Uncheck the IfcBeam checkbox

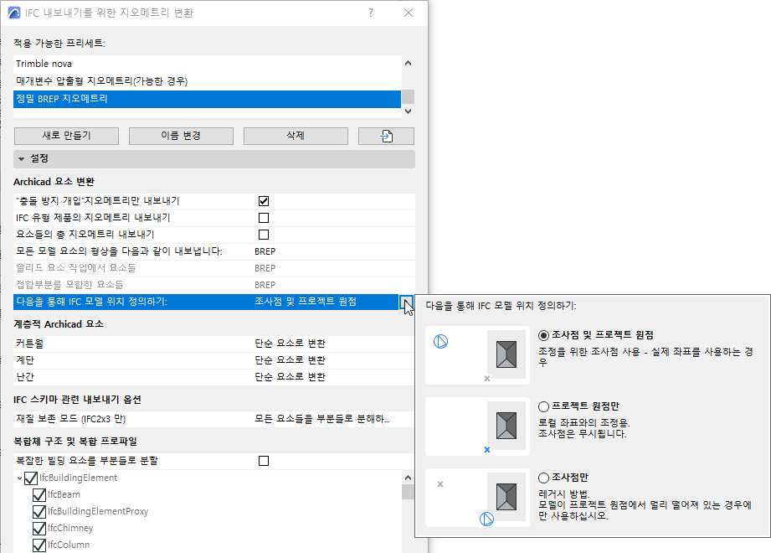(39, 495)
